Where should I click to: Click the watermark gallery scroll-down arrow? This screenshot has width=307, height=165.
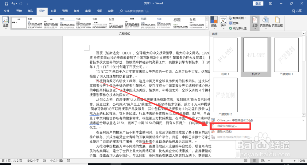(x=304, y=115)
